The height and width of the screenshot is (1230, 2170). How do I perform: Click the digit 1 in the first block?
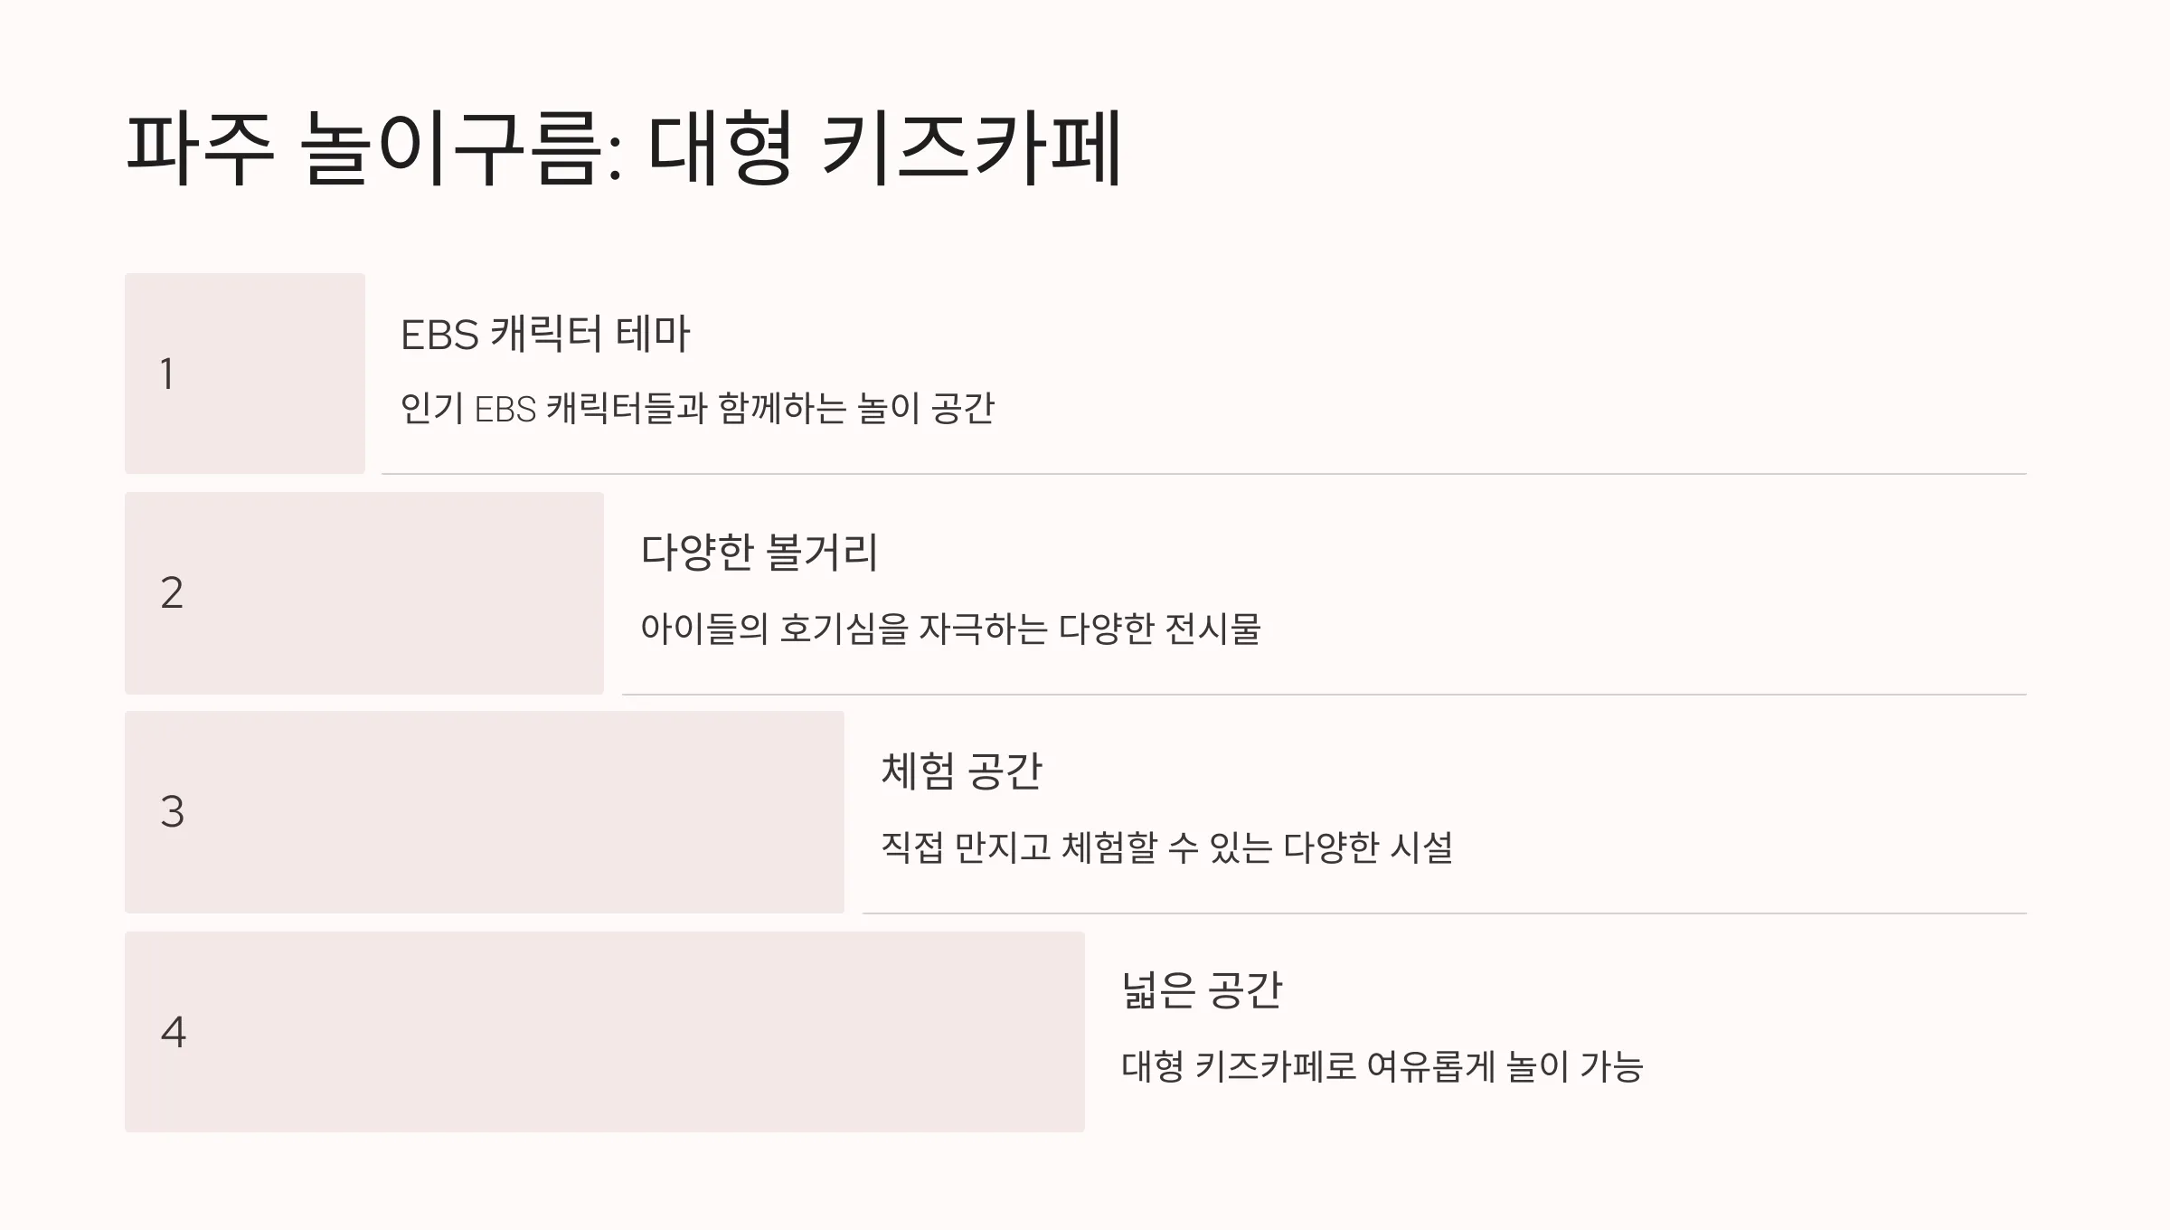click(167, 374)
